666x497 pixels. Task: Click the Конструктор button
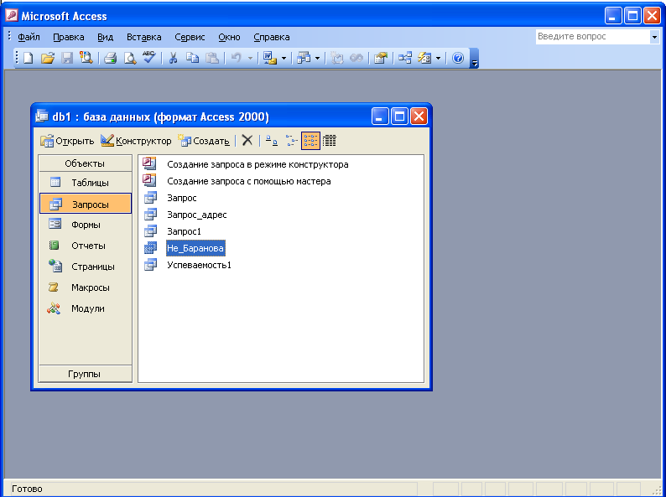(x=136, y=141)
